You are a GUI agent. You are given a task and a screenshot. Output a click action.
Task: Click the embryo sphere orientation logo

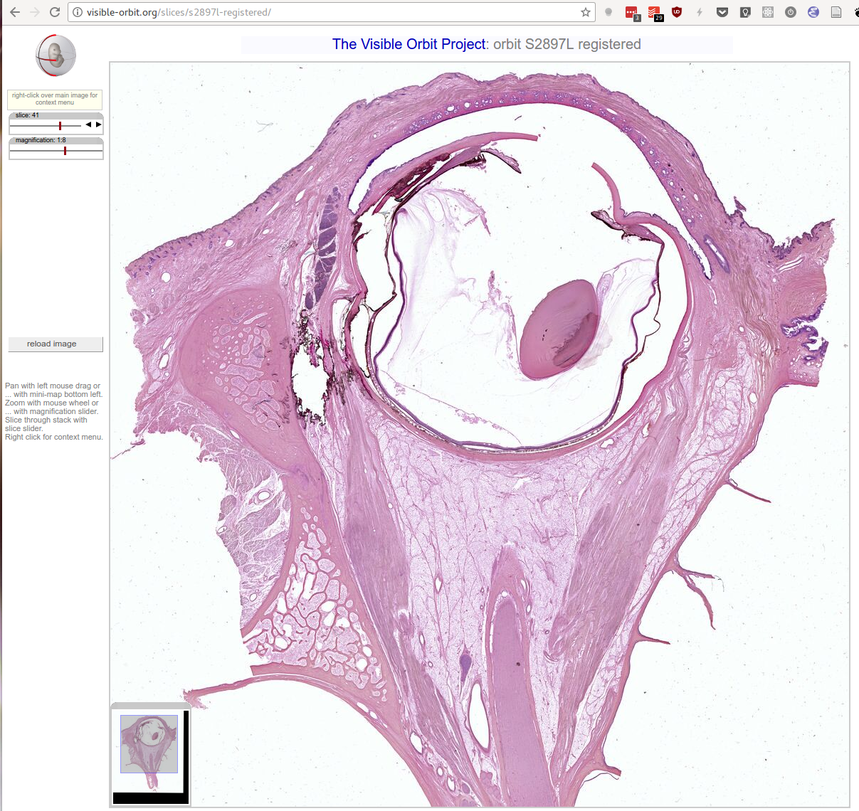point(56,55)
